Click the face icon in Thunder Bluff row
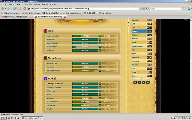Viewport: 192px width, 120px height. click(100, 47)
